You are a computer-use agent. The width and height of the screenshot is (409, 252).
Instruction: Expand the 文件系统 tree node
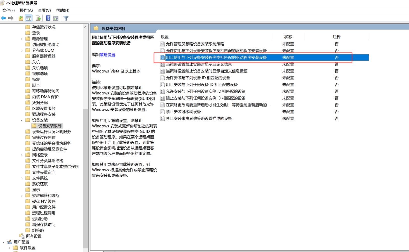click(x=22, y=178)
